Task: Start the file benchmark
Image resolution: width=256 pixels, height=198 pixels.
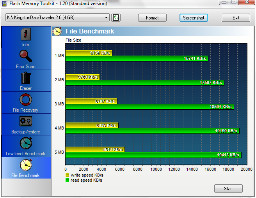Action: coord(228,189)
